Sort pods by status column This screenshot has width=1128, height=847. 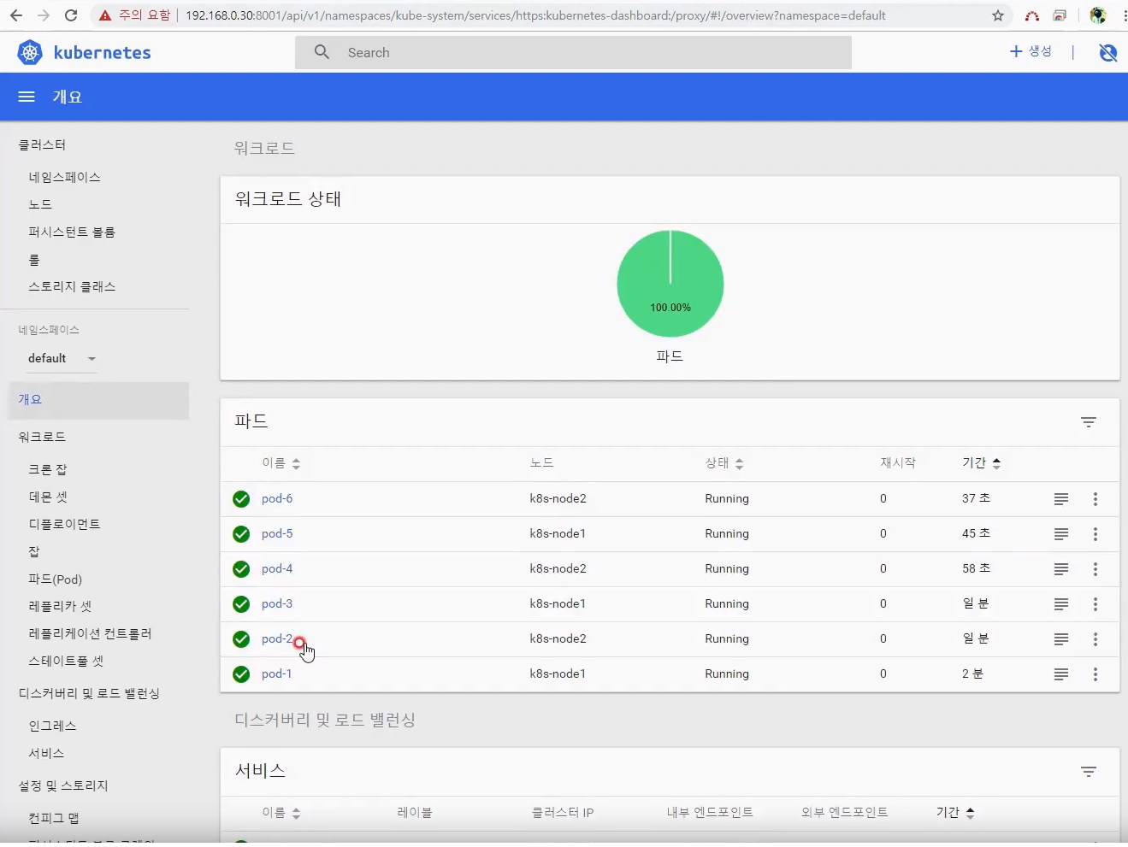724,463
